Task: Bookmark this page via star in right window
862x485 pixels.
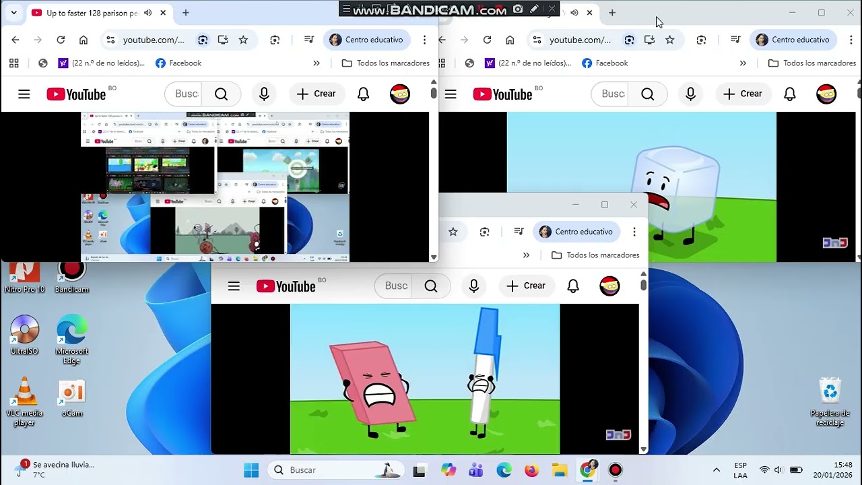Action: pos(669,40)
